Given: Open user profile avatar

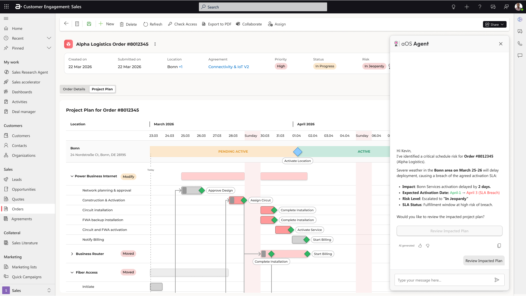Looking at the screenshot, I should click(518, 7).
